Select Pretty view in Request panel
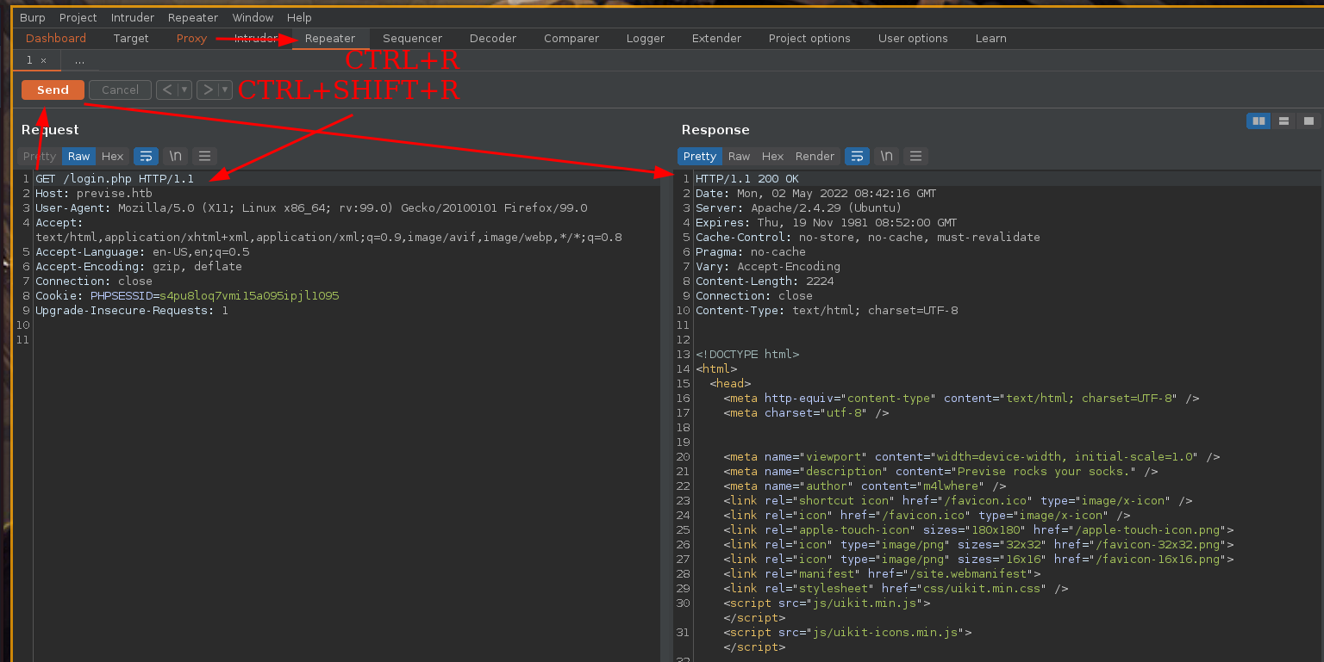 coord(40,156)
